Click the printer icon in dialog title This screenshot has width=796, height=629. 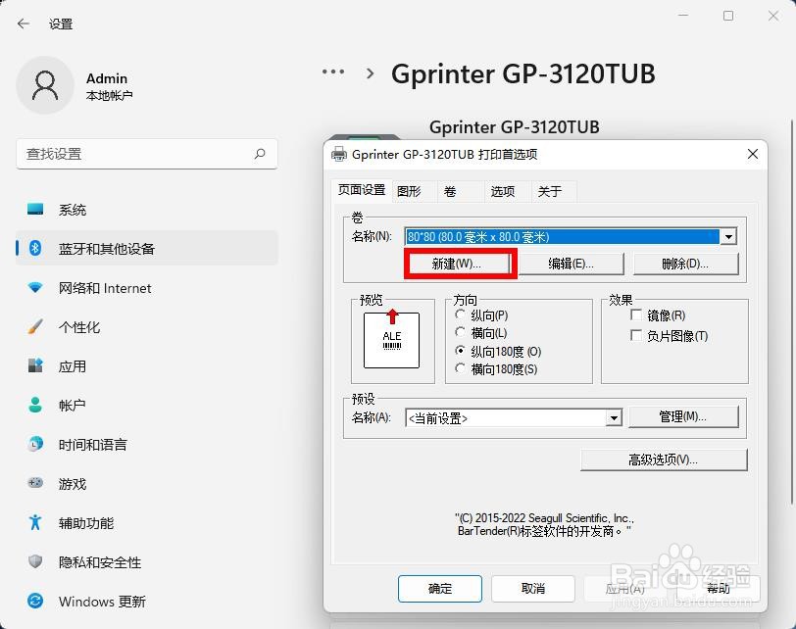(338, 154)
